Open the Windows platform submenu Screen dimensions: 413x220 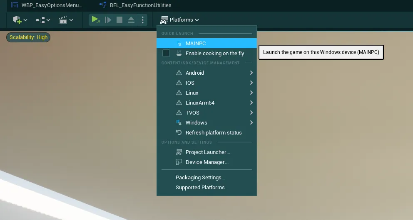click(x=206, y=122)
